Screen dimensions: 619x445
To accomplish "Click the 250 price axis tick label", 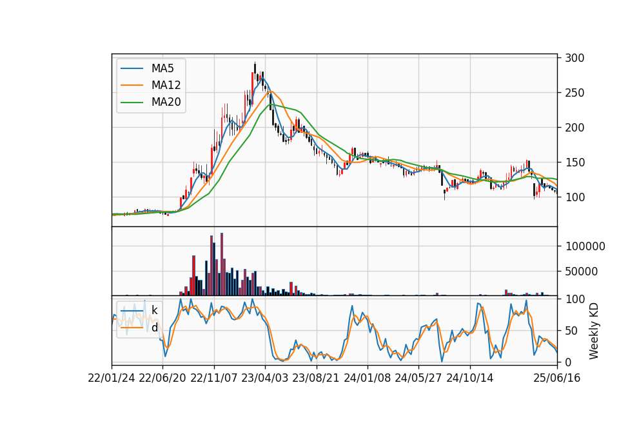I will coord(575,93).
